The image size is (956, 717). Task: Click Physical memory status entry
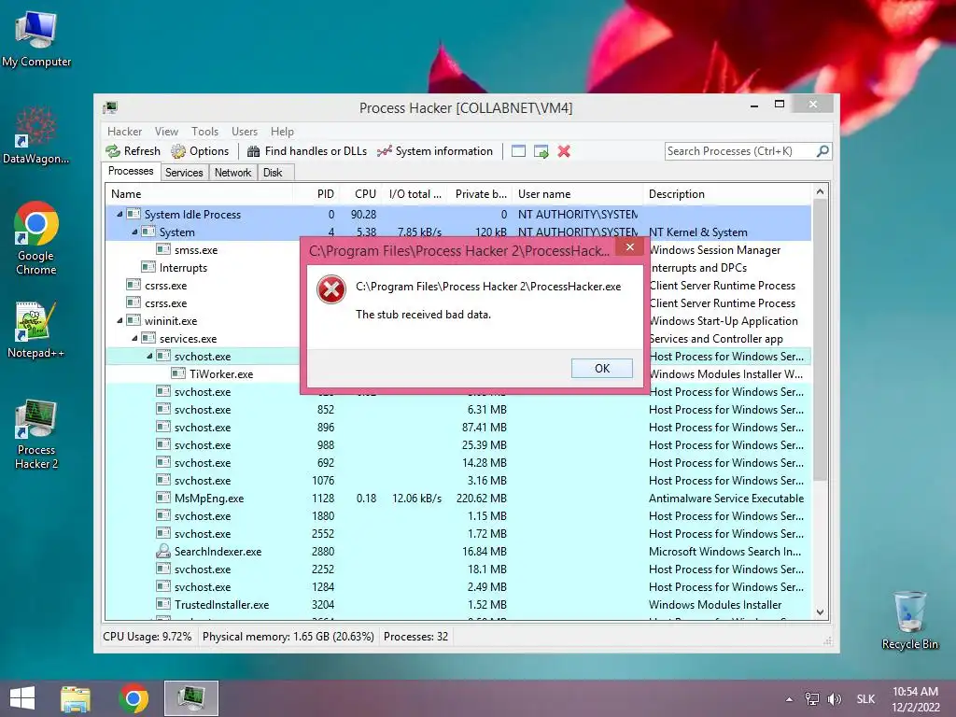[288, 637]
